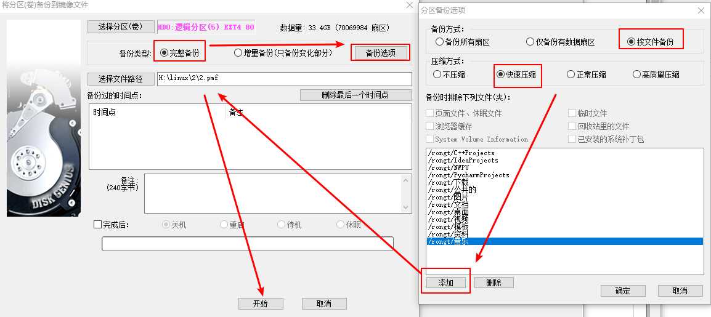Enable the 完成后 checkbox
The image size is (711, 317).
pos(97,225)
